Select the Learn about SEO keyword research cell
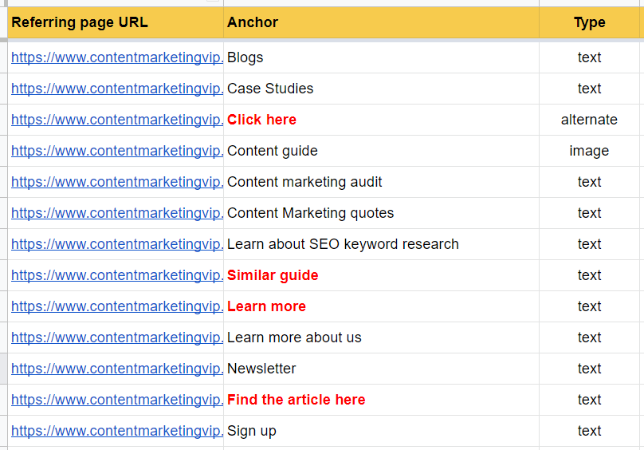This screenshot has width=644, height=450. (x=381, y=244)
